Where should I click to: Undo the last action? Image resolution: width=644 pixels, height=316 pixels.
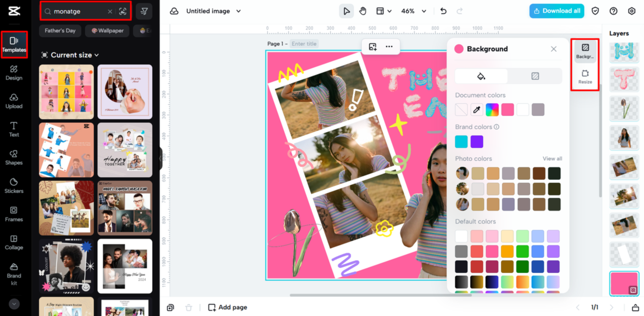(443, 11)
